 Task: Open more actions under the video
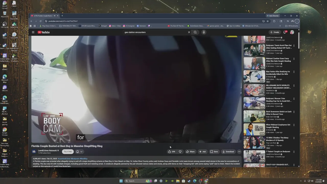pyautogui.click(x=239, y=152)
